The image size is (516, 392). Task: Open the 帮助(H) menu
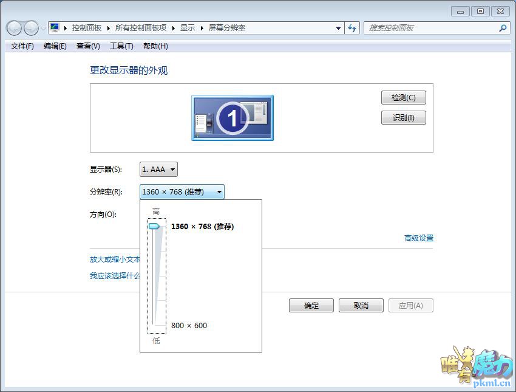(155, 46)
